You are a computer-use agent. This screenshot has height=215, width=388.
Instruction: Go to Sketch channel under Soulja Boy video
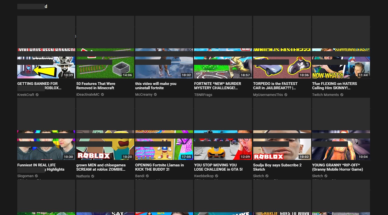tap(258, 176)
